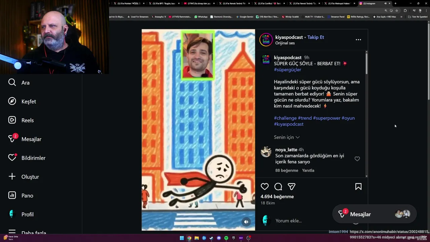This screenshot has width=430, height=242.
Task: Share the post with paper plane icon
Action: (292, 187)
